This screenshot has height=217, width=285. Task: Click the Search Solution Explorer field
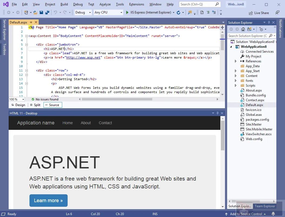pos(249,36)
